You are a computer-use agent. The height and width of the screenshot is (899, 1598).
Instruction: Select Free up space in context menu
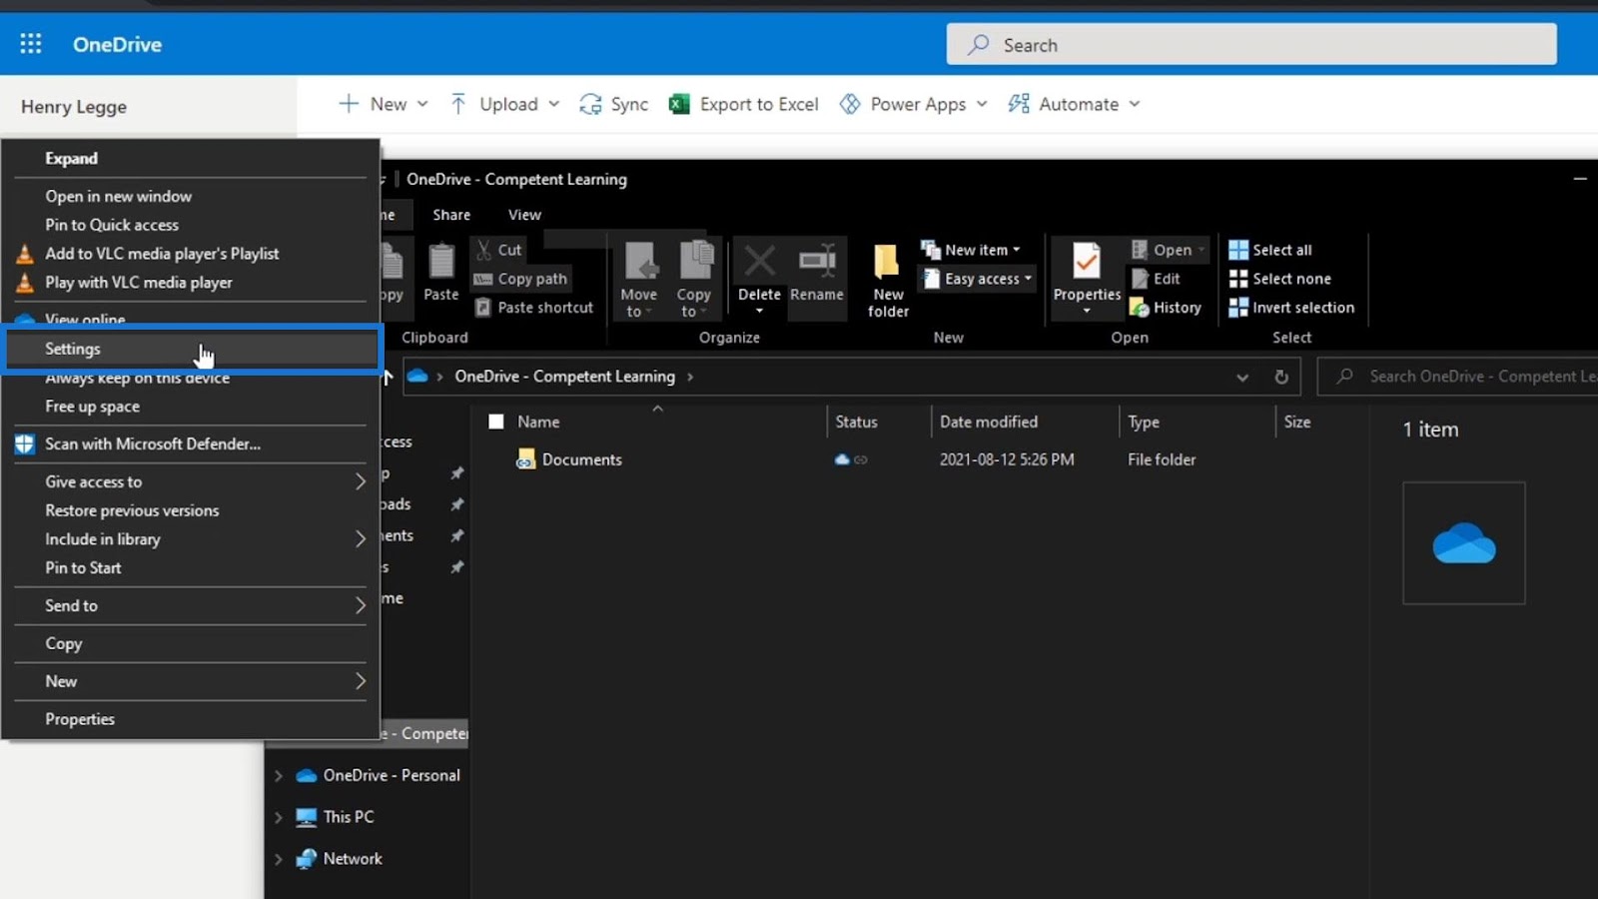click(x=92, y=407)
